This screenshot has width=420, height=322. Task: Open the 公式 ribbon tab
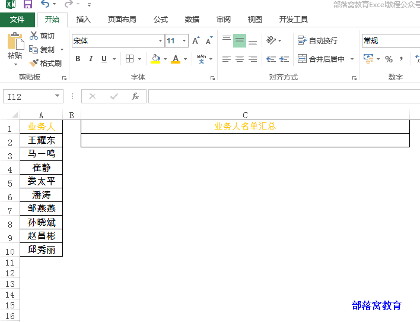coord(160,20)
